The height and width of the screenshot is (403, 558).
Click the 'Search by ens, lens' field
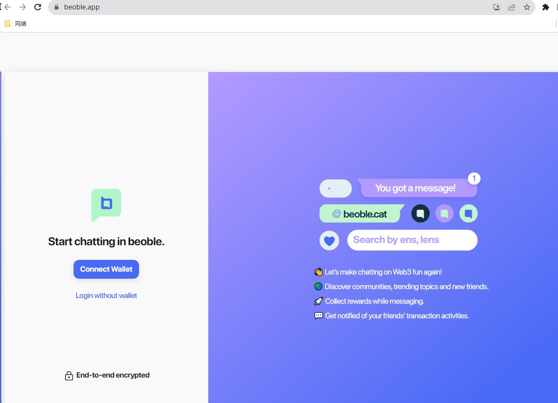(x=412, y=240)
